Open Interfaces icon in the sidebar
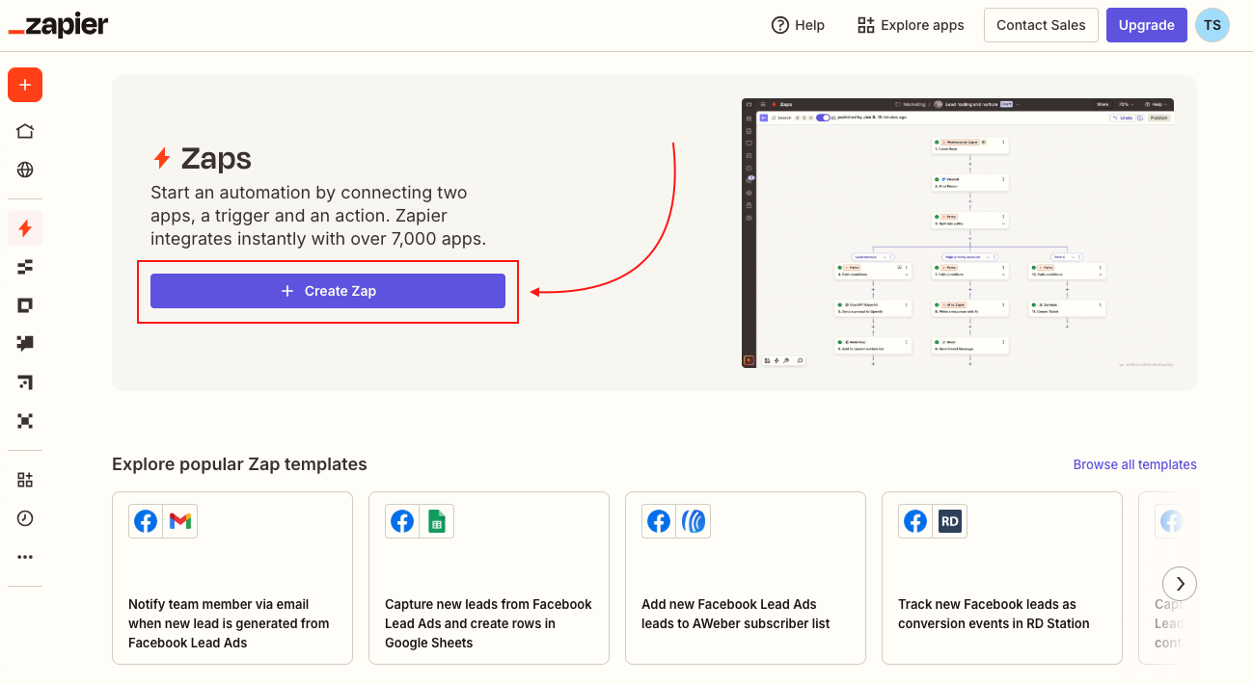 pos(25,305)
